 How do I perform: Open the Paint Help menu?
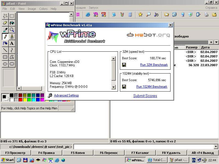53,9
